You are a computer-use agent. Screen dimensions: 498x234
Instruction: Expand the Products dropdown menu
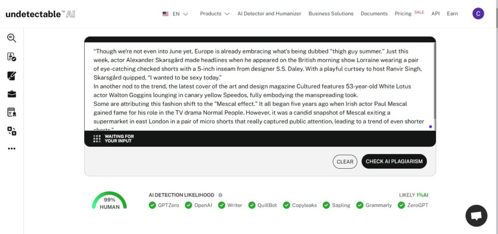click(214, 14)
